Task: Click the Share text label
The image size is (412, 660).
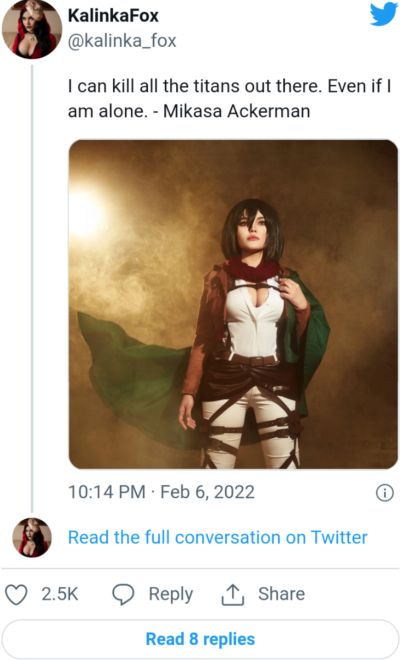Action: [x=281, y=594]
